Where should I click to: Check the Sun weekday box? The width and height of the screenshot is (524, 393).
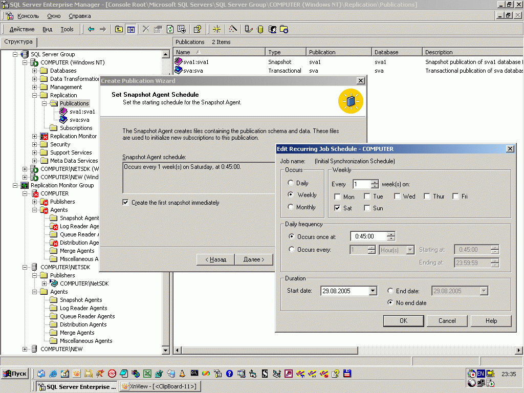pyautogui.click(x=367, y=208)
